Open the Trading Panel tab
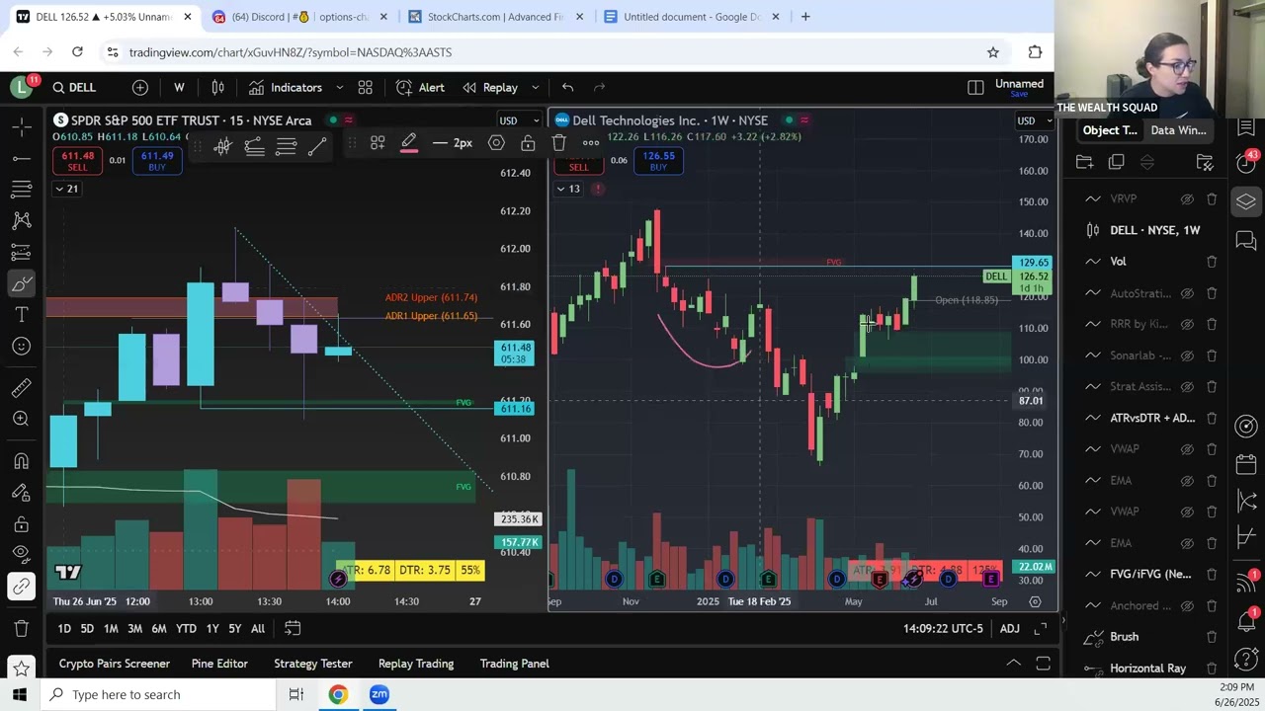The width and height of the screenshot is (1265, 711). pos(514,664)
